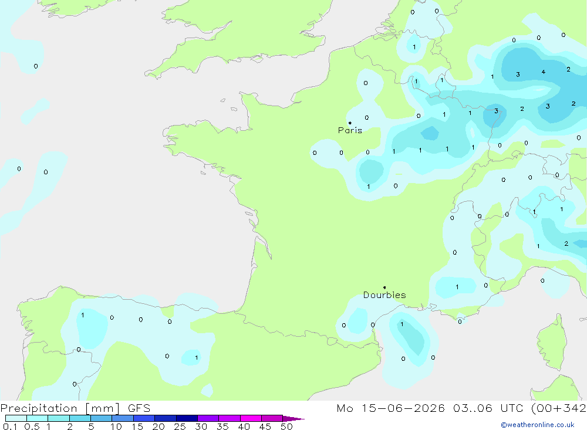
Task: Pick the 10–15 mm legend swatch
Action: [x=123, y=418]
